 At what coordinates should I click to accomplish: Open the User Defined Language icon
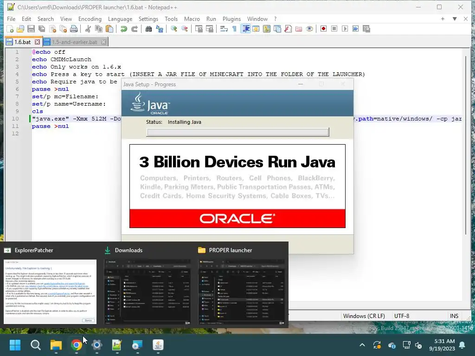(x=256, y=29)
